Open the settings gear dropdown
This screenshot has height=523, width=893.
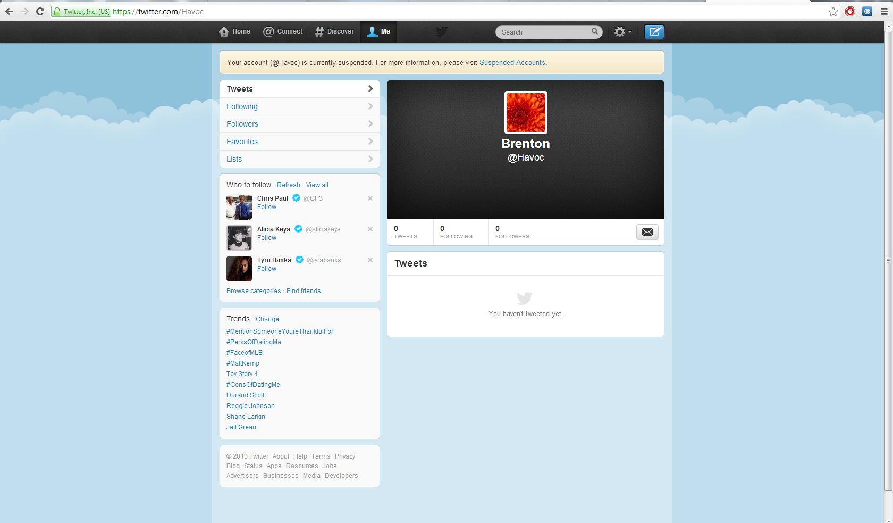(623, 32)
